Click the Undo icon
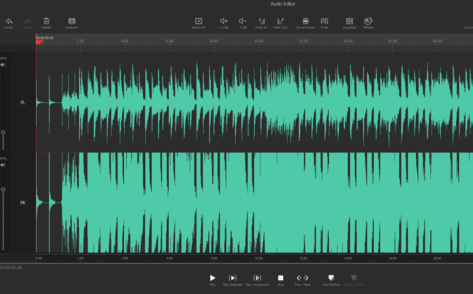The height and width of the screenshot is (294, 473). (x=9, y=22)
